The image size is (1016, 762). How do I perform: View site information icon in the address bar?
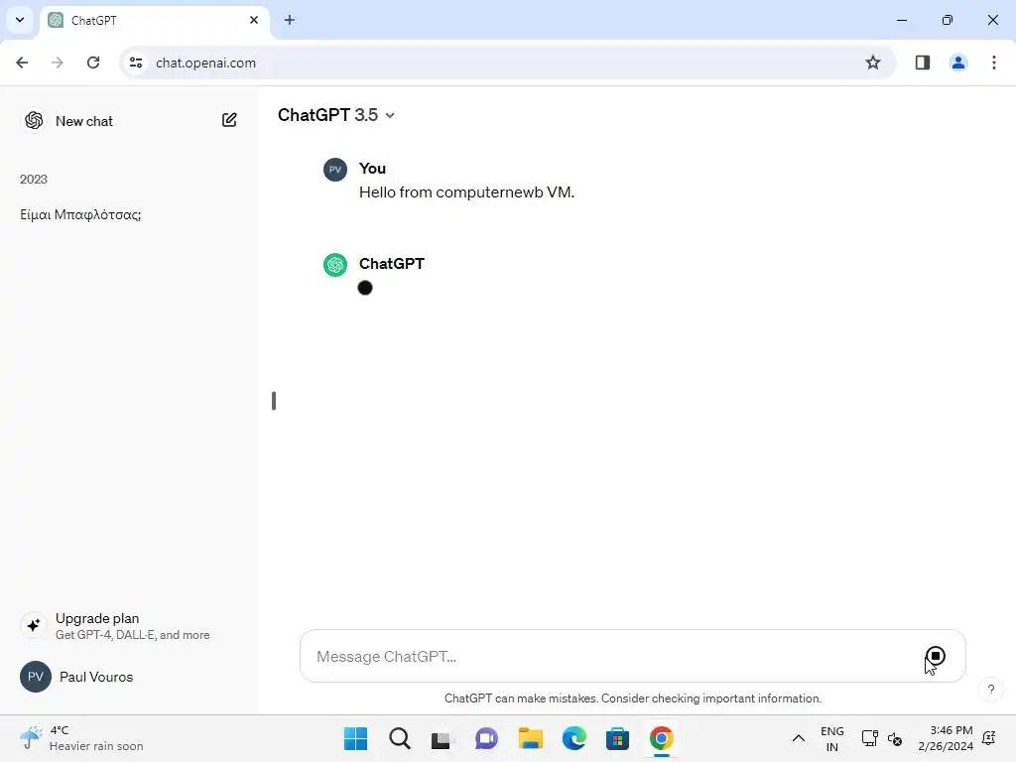pyautogui.click(x=136, y=63)
